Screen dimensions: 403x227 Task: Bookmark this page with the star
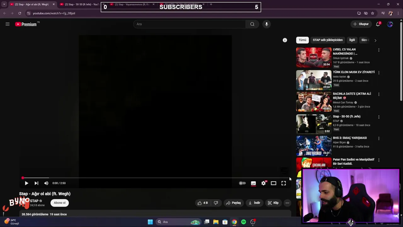(372, 13)
